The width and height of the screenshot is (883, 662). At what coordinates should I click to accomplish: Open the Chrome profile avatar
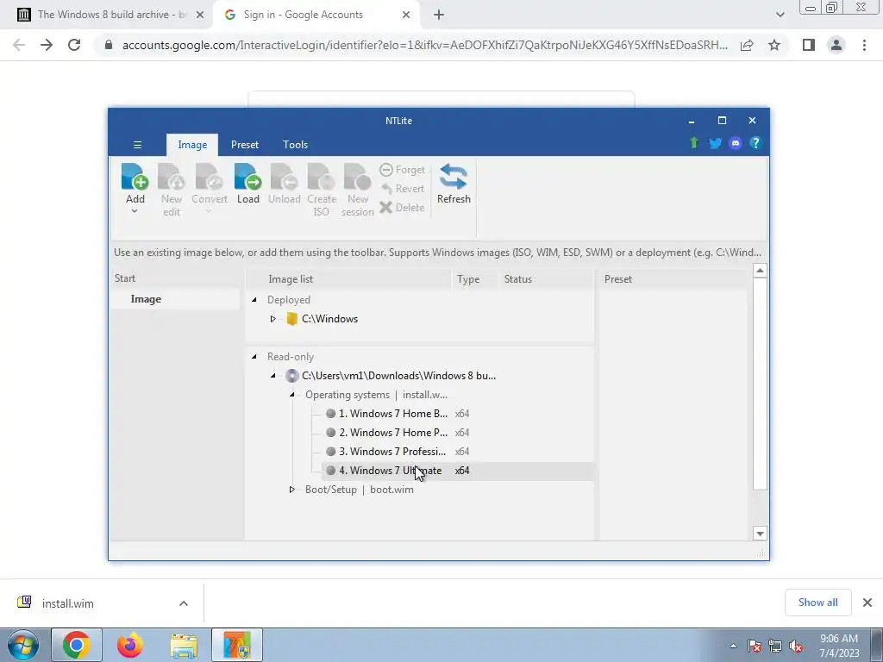click(836, 45)
